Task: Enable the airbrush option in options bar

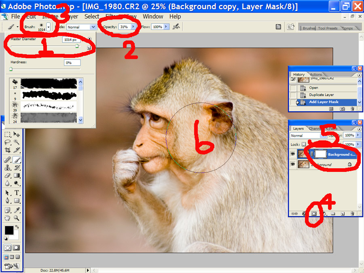Action: 176,27
